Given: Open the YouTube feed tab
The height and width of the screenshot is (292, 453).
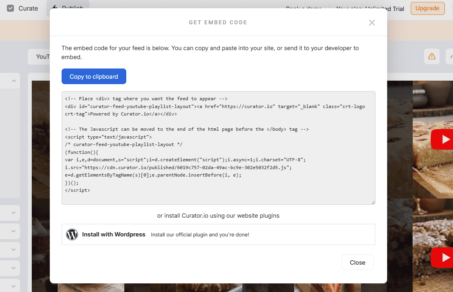Looking at the screenshot, I should (42, 56).
